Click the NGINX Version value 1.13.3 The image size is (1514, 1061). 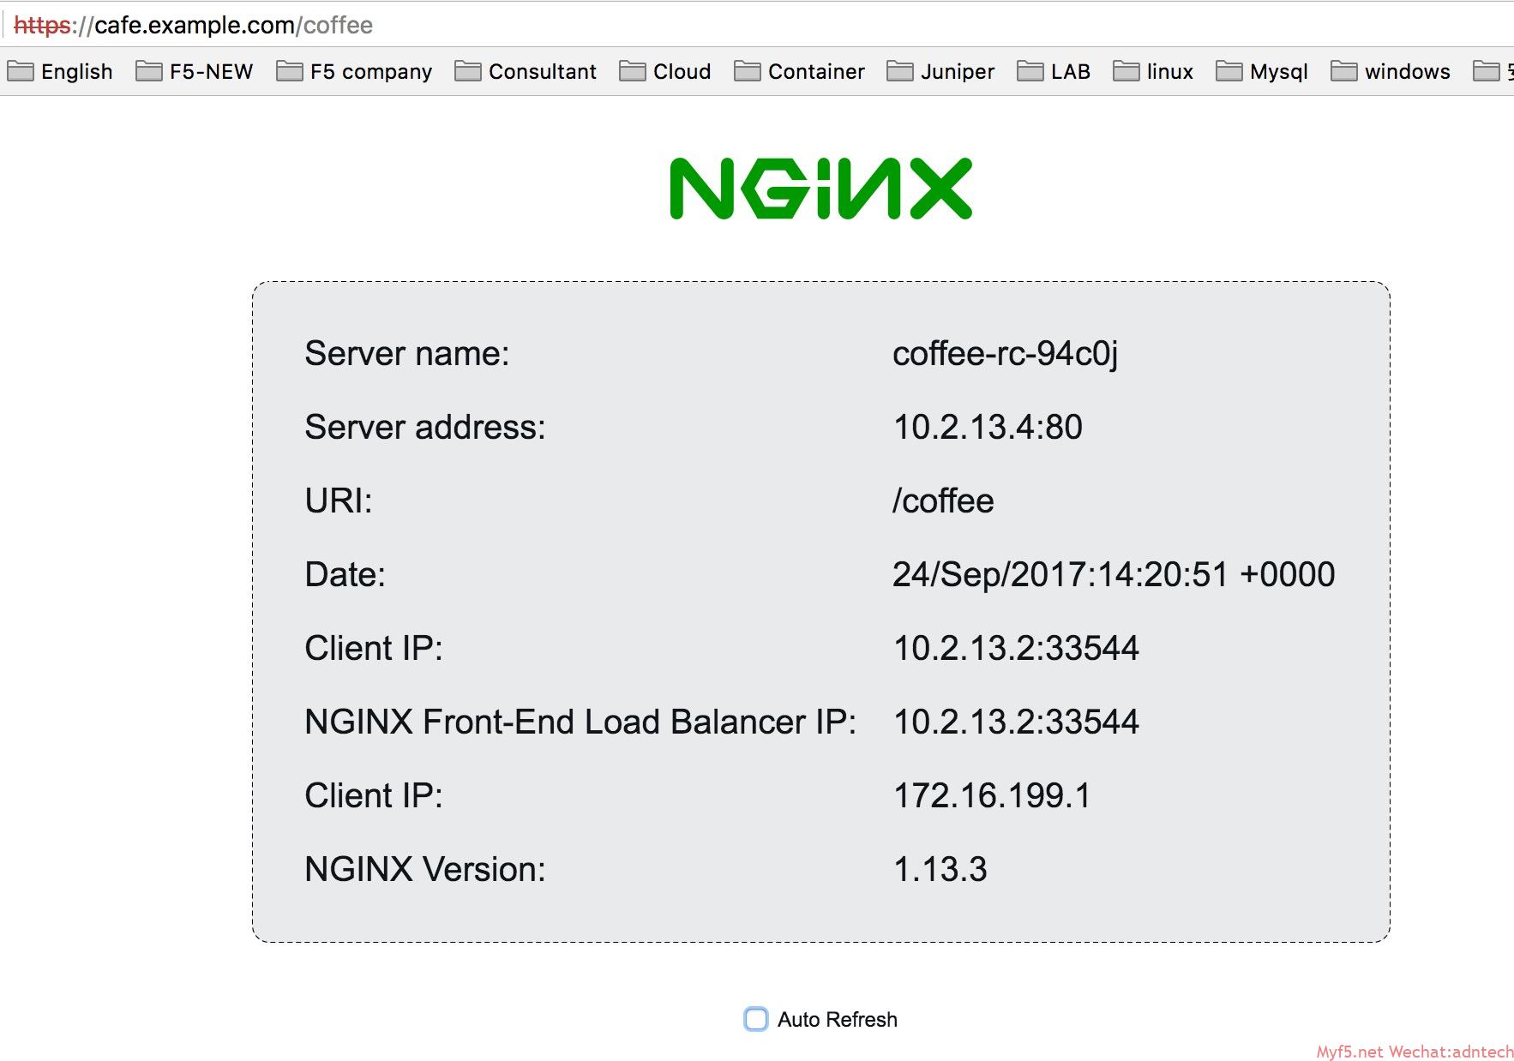(940, 869)
